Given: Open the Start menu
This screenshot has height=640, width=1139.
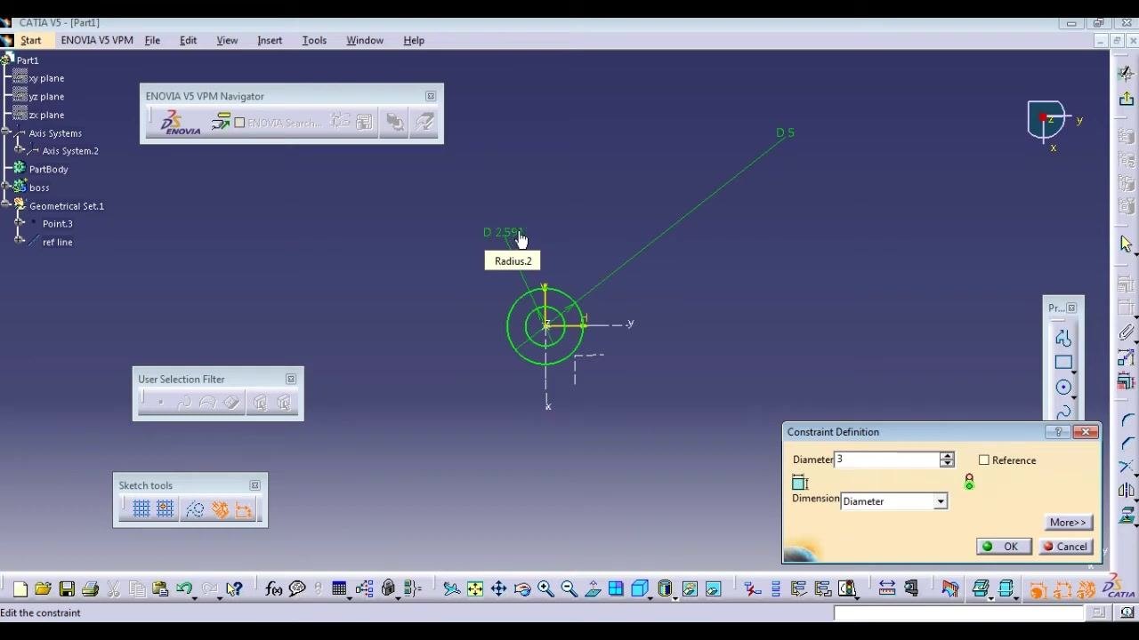Looking at the screenshot, I should 31,40.
